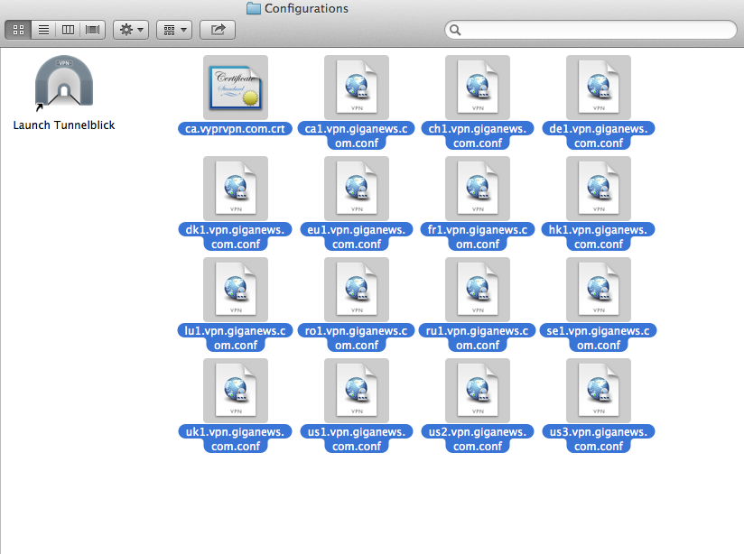Click the dk1.vpn.giganews.com.conf file name

pyautogui.click(x=236, y=236)
